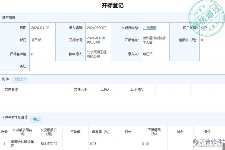Open the 广佛高速 project link
The image size is (225, 150).
(x=149, y=28)
